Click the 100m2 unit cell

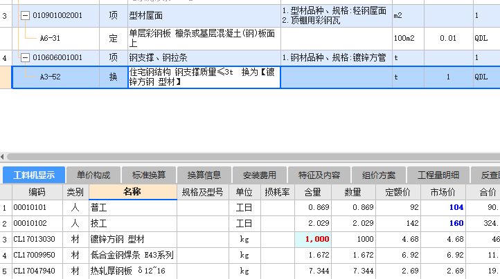click(408, 38)
